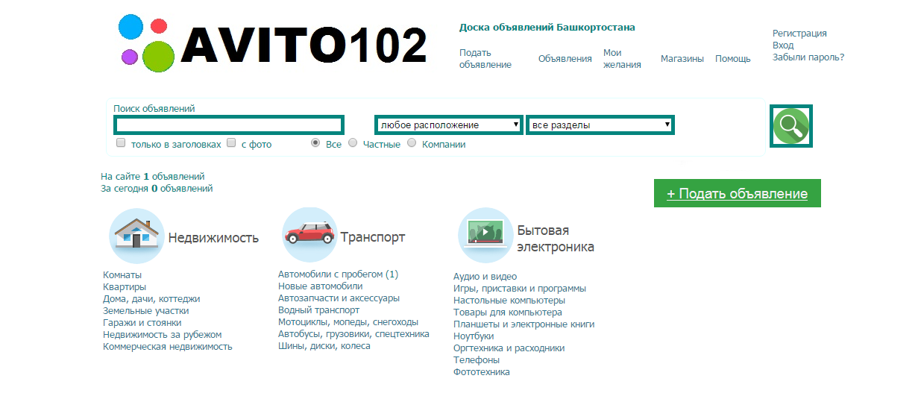Focus the Поиск объявлений text field
The image size is (921, 399).
pos(229,125)
